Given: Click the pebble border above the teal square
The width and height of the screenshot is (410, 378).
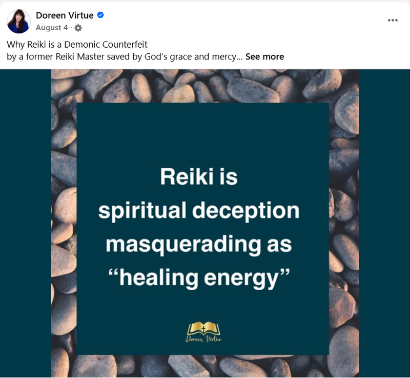Looking at the screenshot, I should pyautogui.click(x=205, y=86).
